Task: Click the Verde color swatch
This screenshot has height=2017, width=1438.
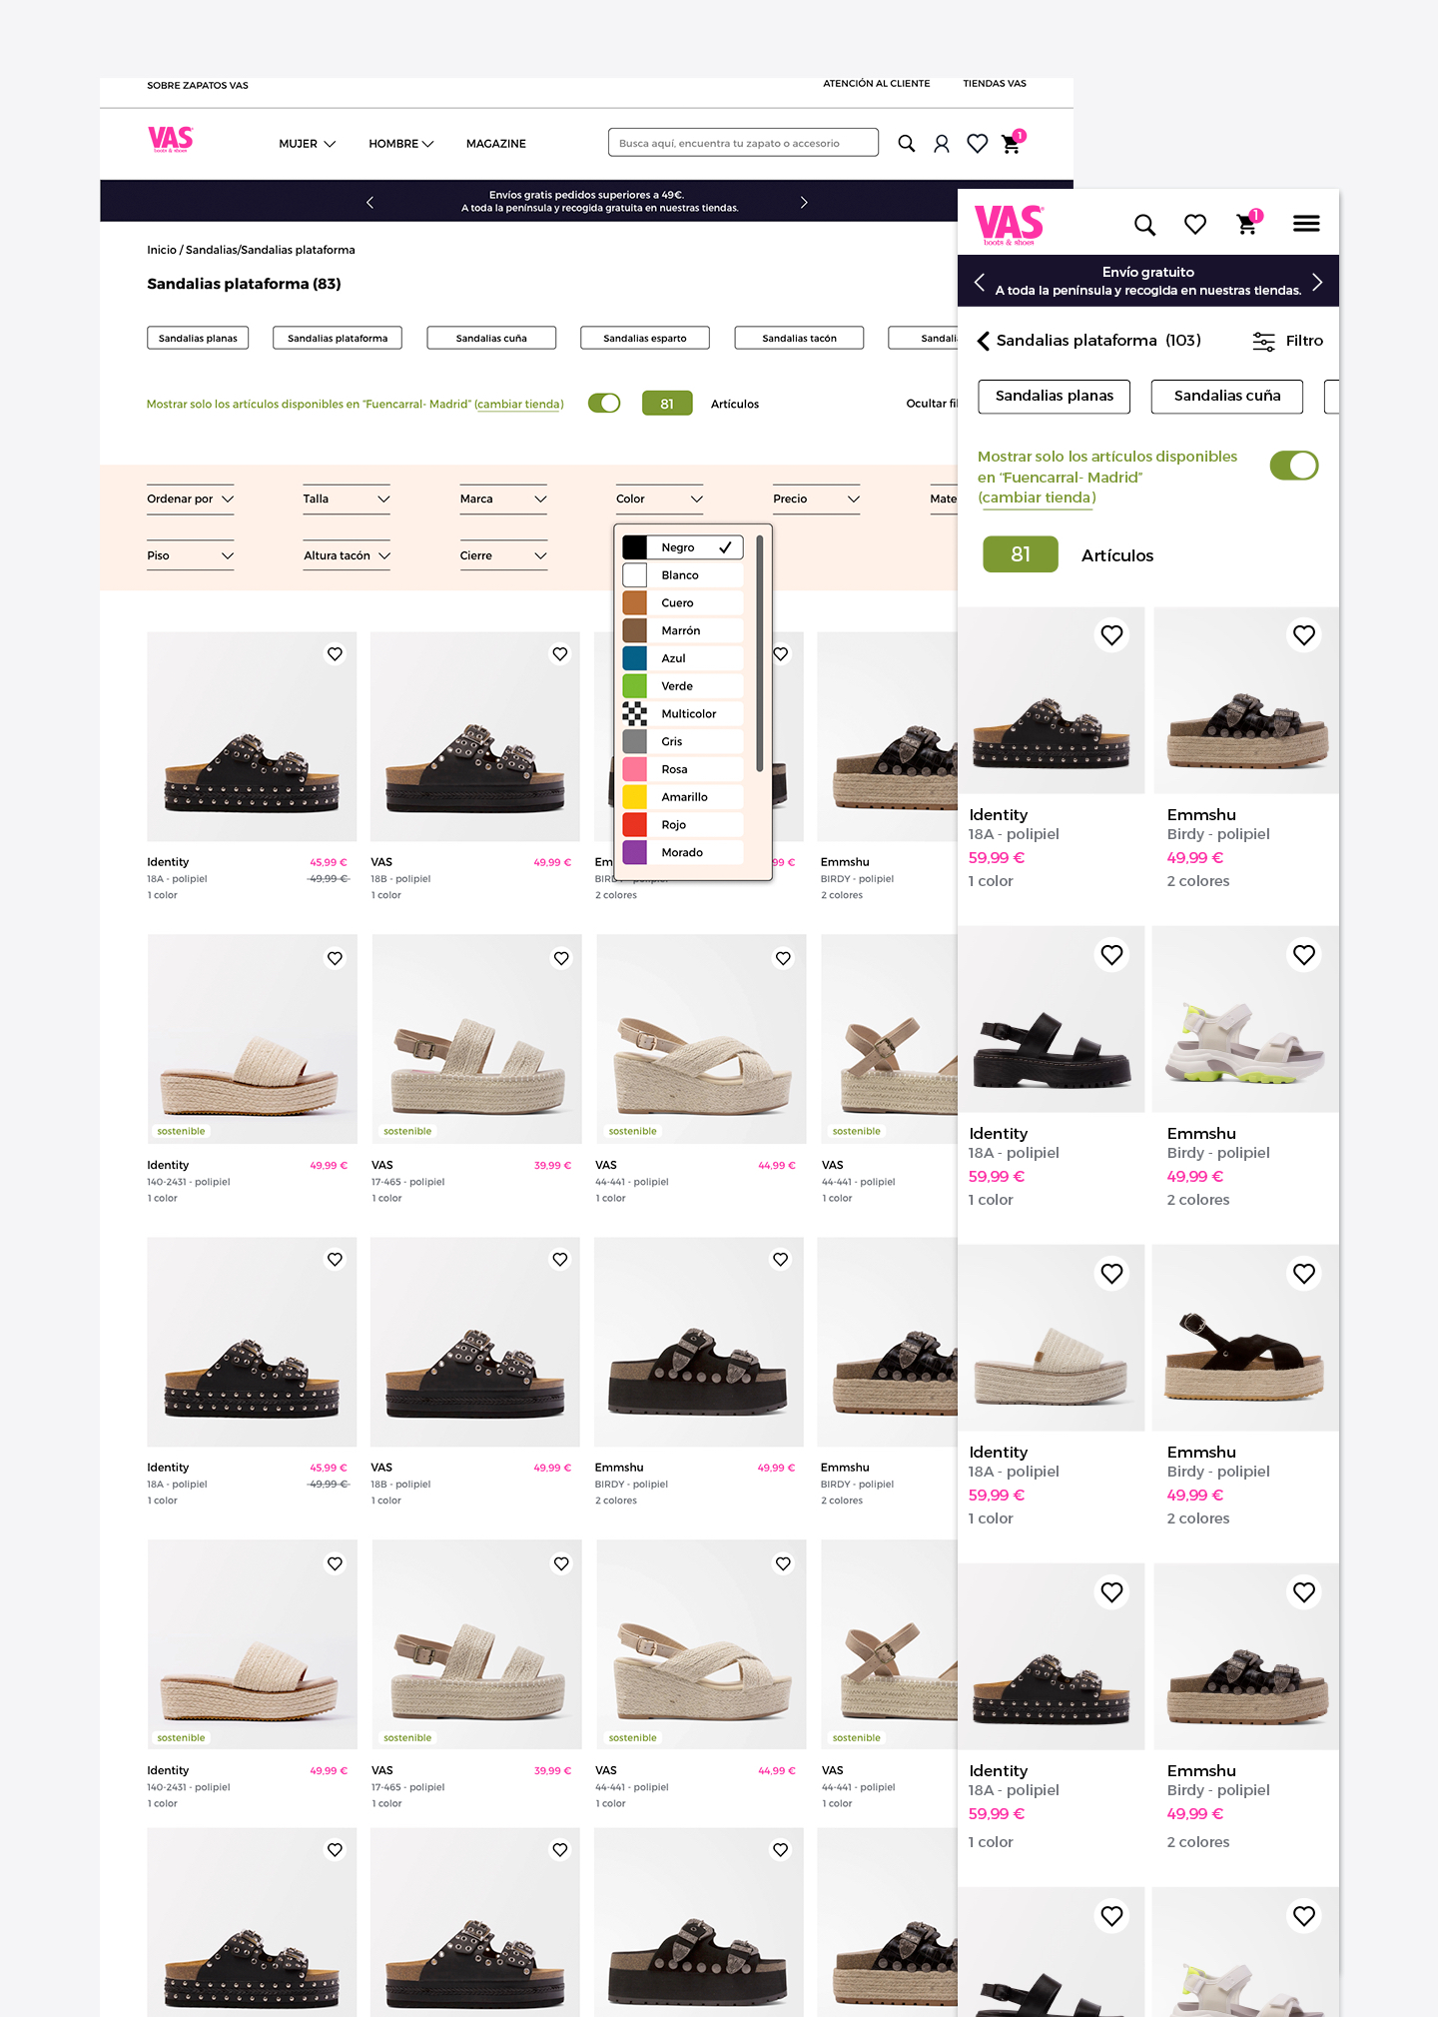Action: pos(634,686)
